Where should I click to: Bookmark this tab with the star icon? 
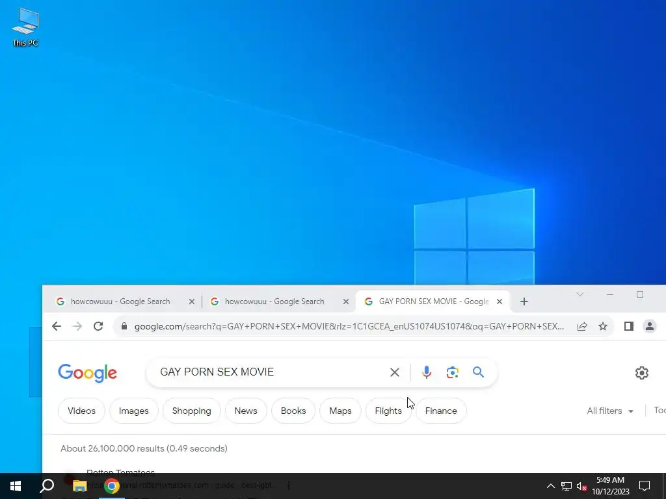[603, 326]
